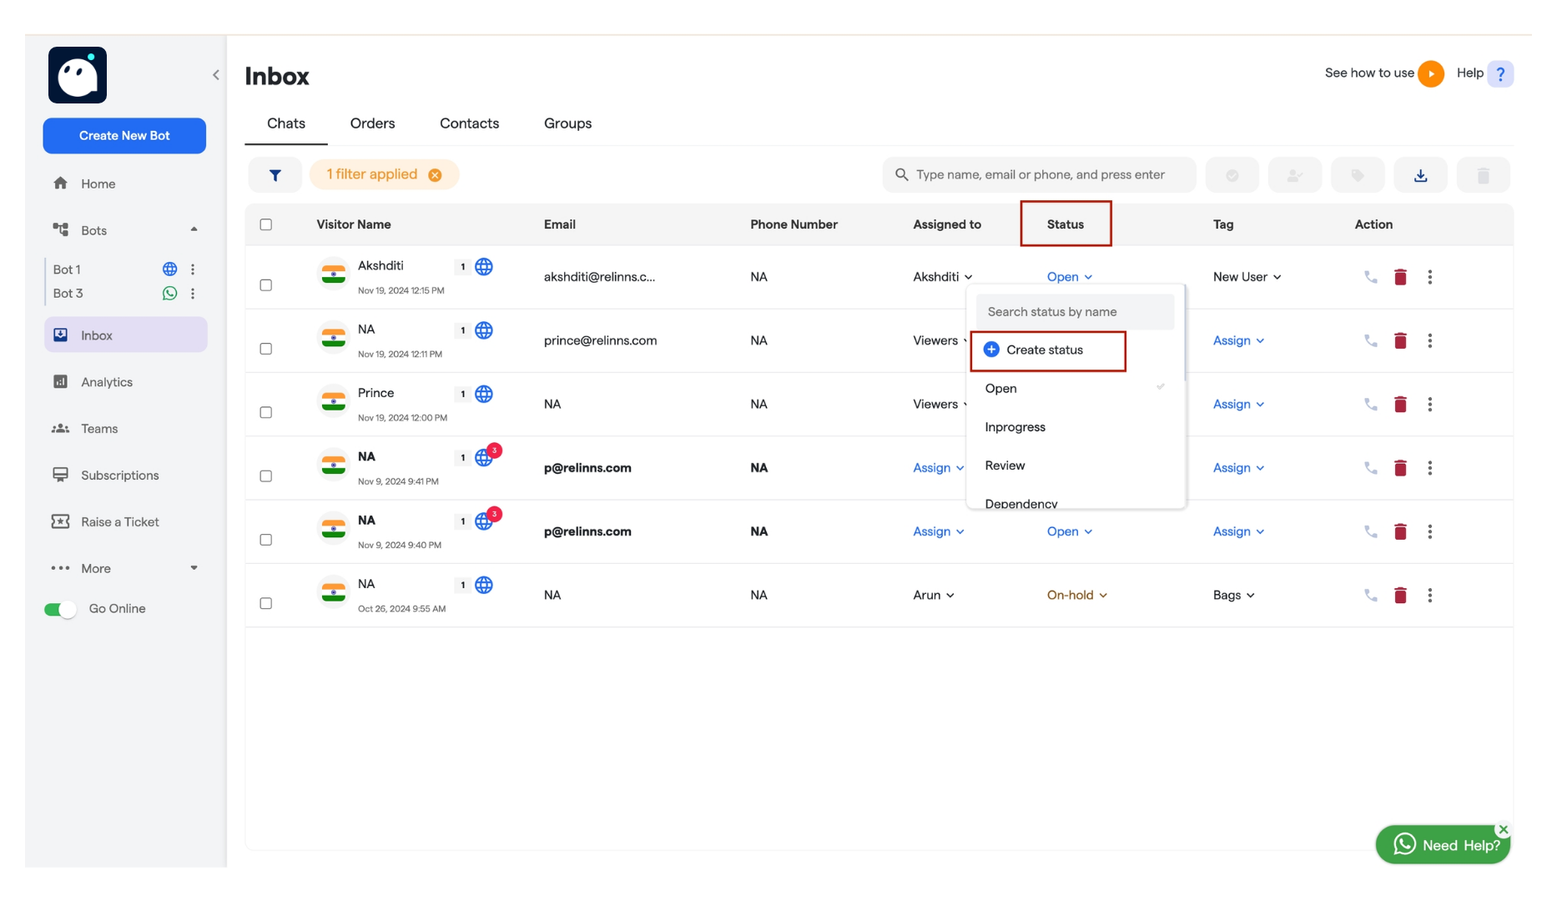Toggle the Go Online switch
The width and height of the screenshot is (1557, 901).
(60, 610)
